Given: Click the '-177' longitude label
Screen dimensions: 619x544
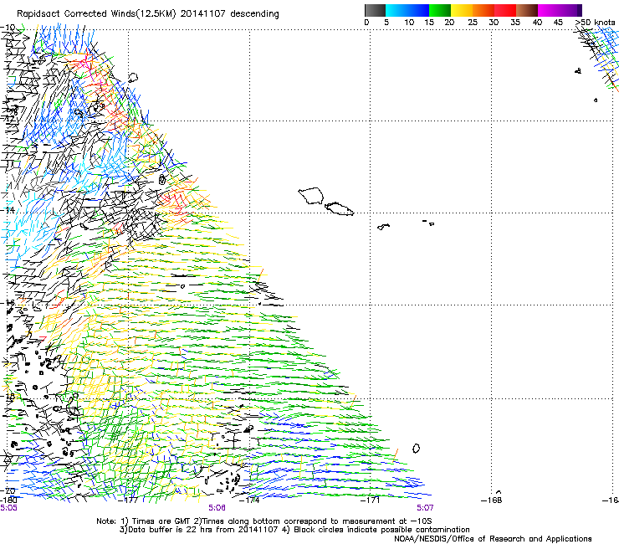Looking at the screenshot, I should (x=128, y=500).
